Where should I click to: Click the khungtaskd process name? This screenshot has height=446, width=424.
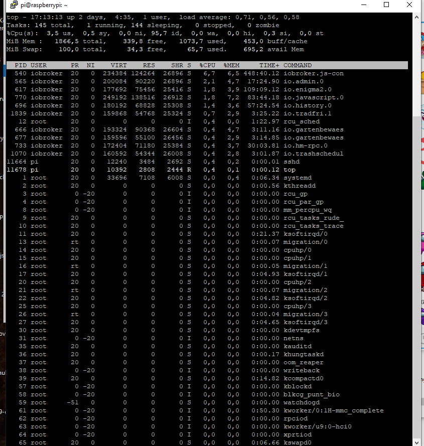click(x=304, y=354)
